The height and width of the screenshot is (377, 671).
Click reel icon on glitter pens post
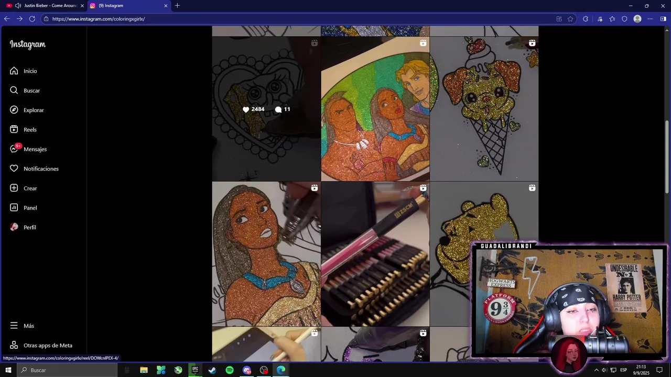423,188
